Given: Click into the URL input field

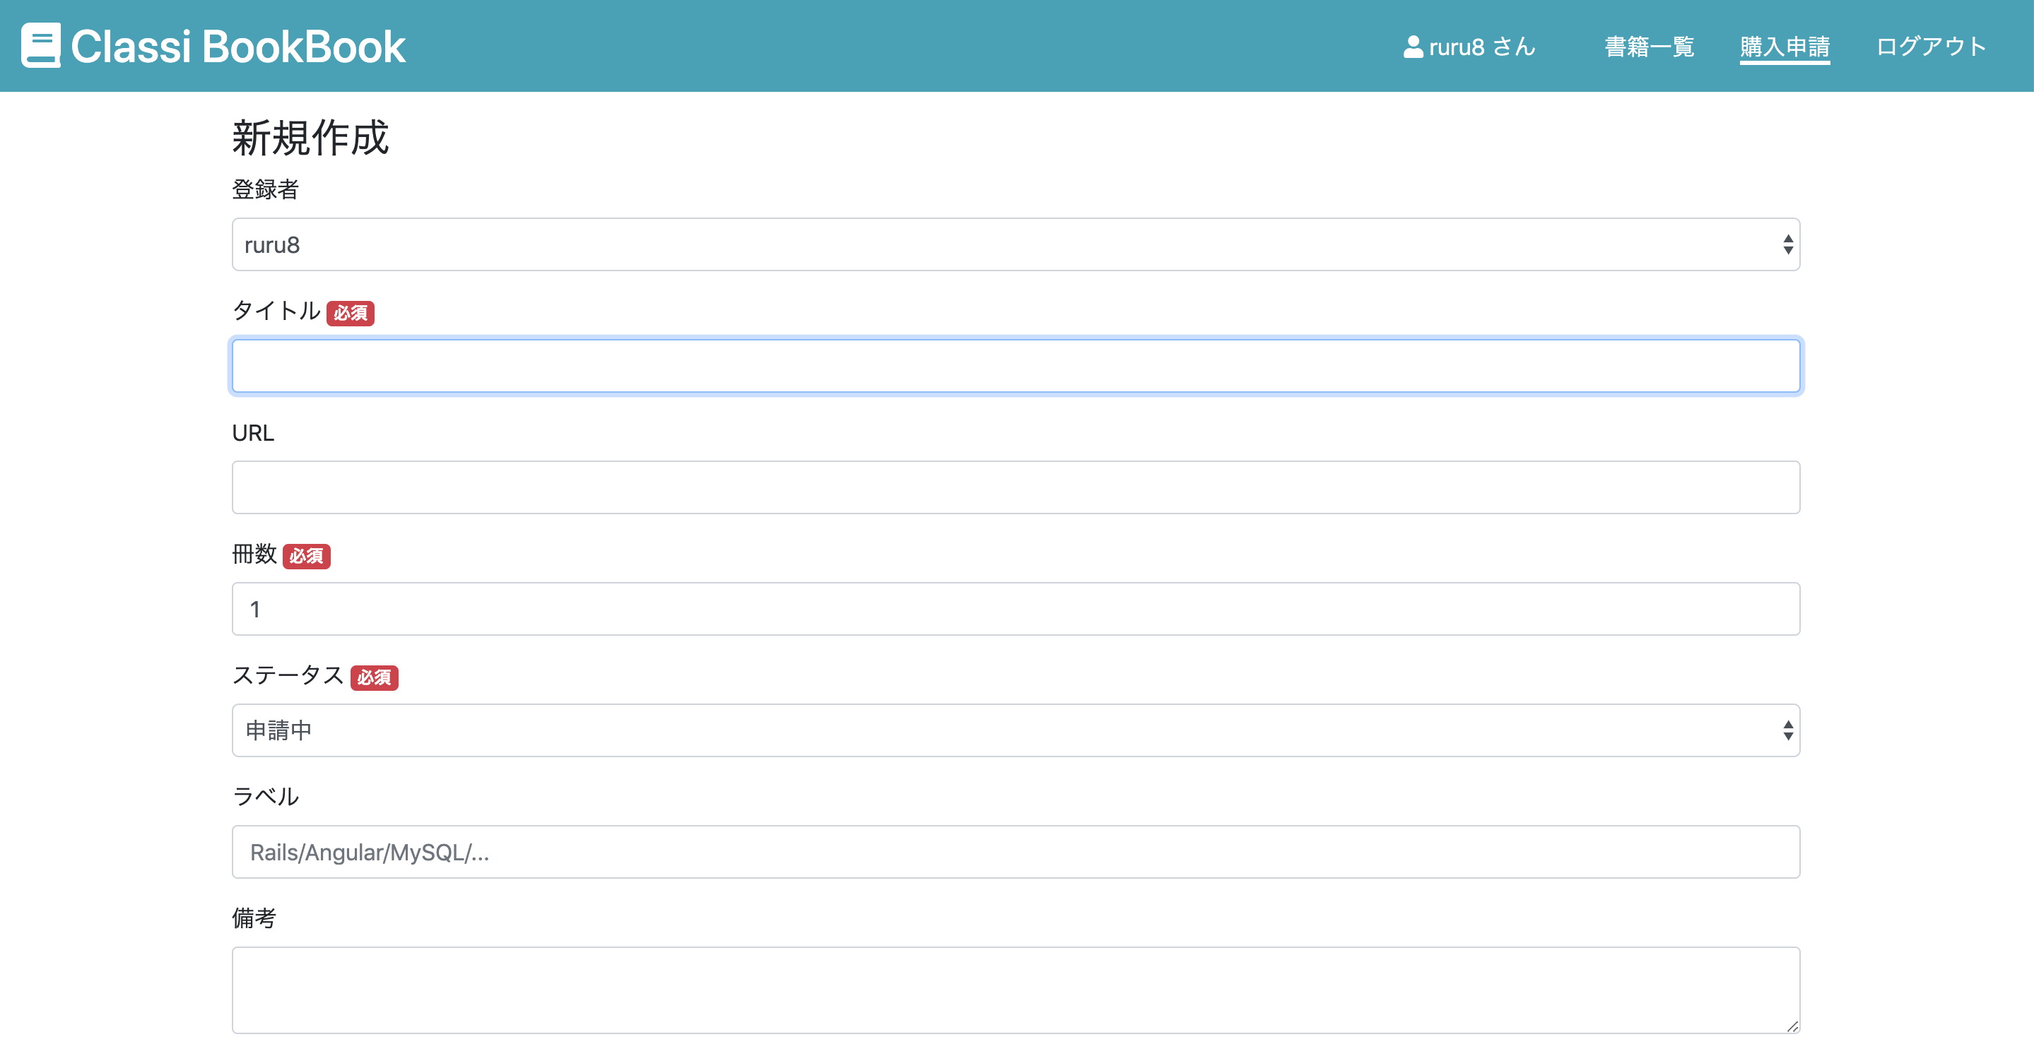Looking at the screenshot, I should point(1015,487).
